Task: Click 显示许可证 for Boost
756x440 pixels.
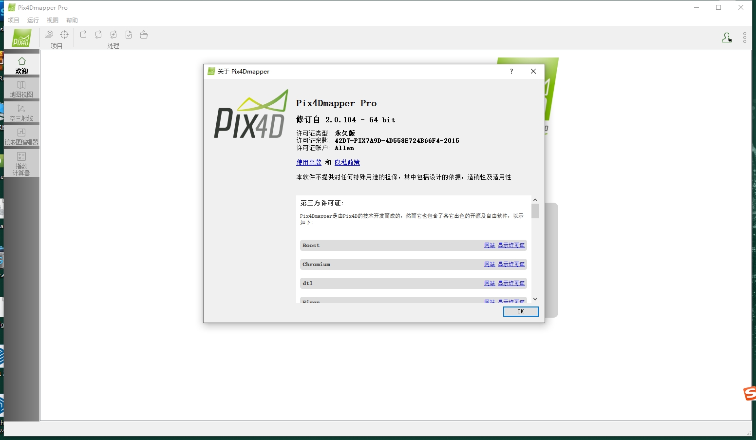Action: pyautogui.click(x=511, y=245)
